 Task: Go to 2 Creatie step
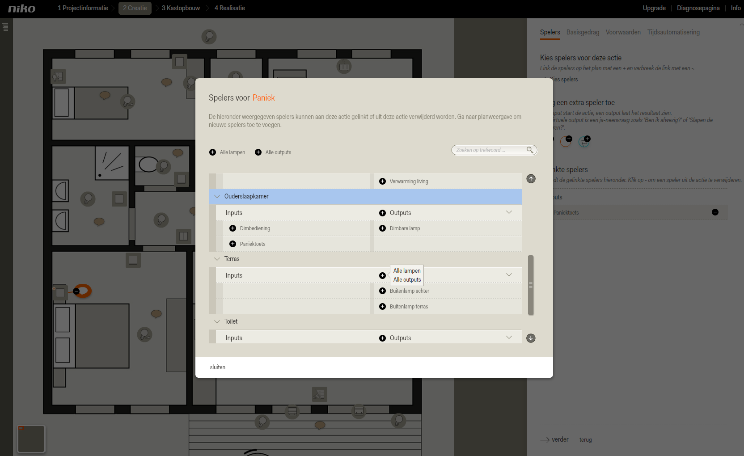(x=135, y=8)
